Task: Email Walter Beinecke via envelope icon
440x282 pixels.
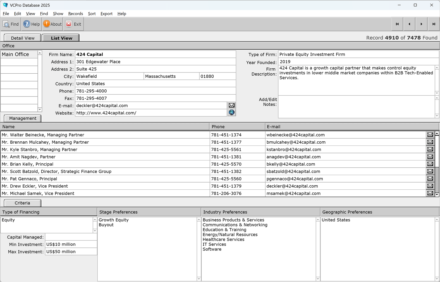Action: point(430,135)
